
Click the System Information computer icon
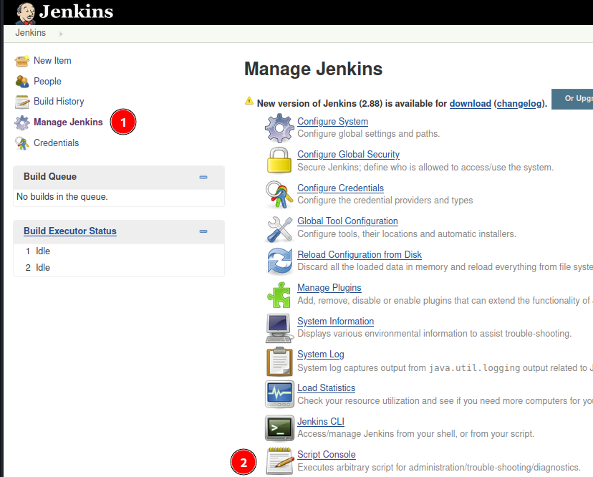[279, 328]
